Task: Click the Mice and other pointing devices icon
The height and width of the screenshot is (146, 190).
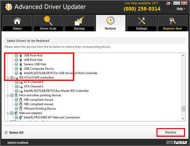Action: [16, 95]
